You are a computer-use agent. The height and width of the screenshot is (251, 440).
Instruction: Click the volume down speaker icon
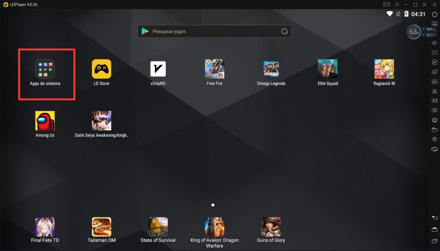pos(434,43)
